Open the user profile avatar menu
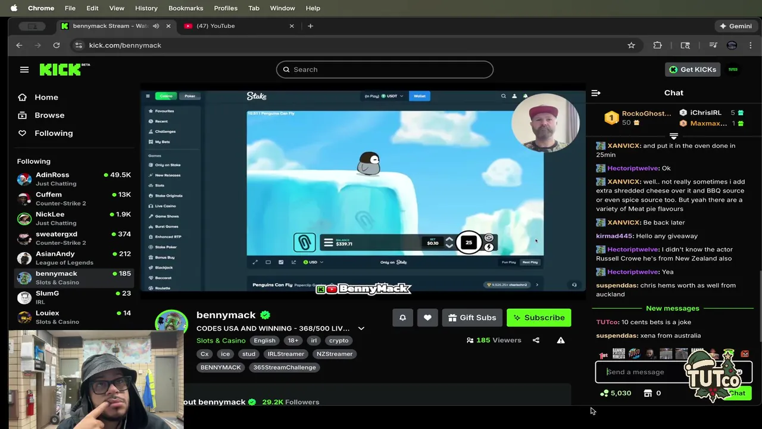 (x=733, y=69)
